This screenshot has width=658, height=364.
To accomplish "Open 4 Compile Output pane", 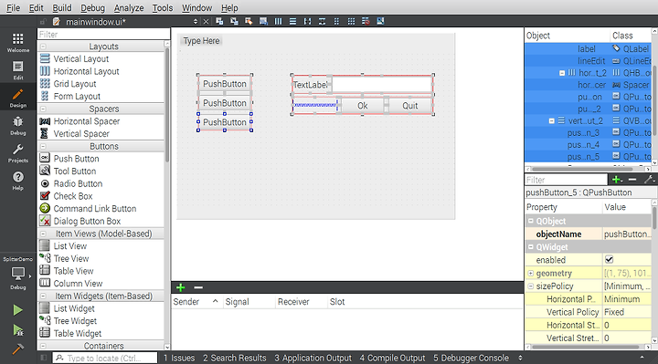I will 392,359.
